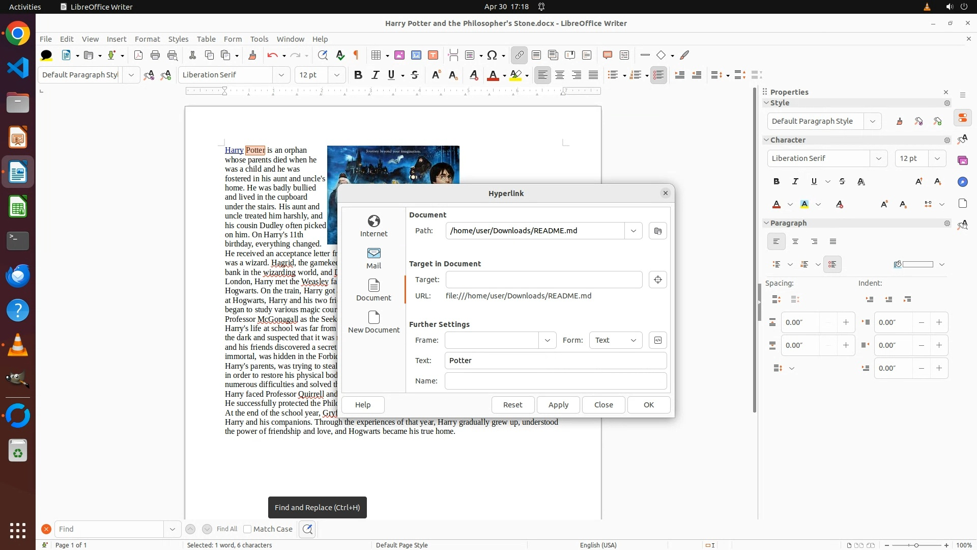The image size is (977, 550).
Task: Open the Tools menu
Action: click(x=258, y=39)
